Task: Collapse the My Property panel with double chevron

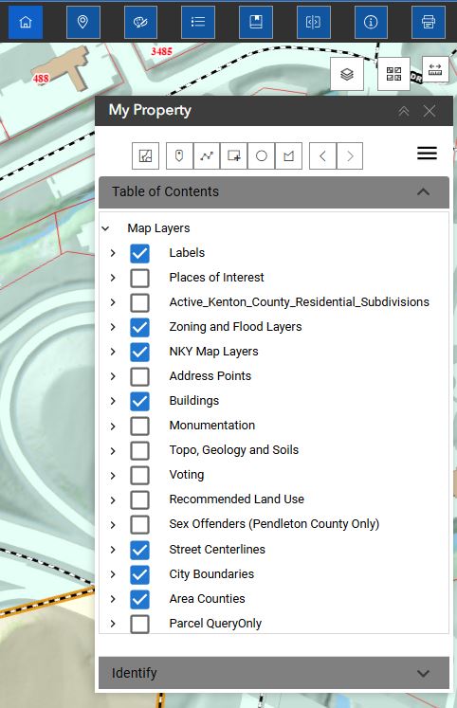Action: (404, 111)
